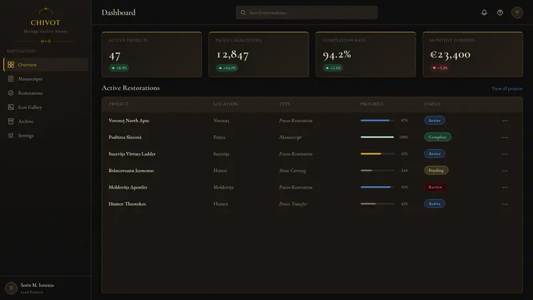Open more options for Humor Theotokos
Image resolution: width=533 pixels, height=300 pixels.
pyautogui.click(x=505, y=204)
